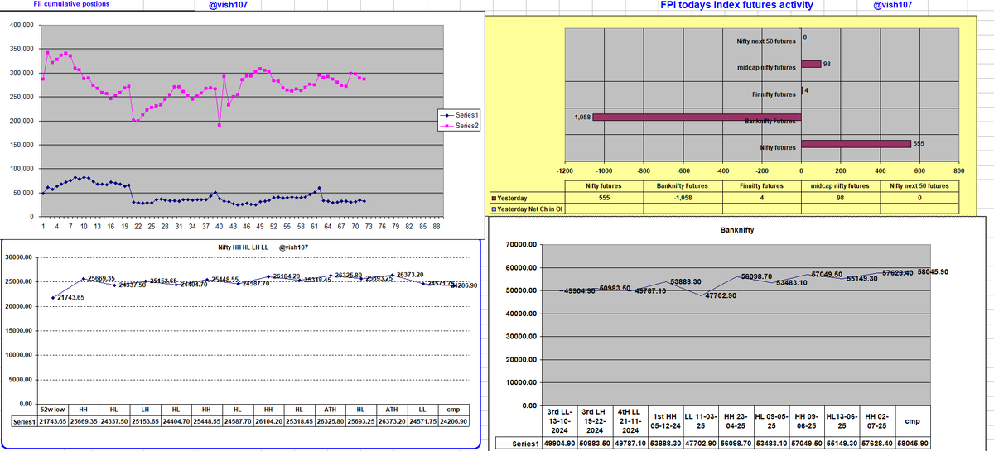This screenshot has height=451, width=994.
Task: Click the -1200 label on futures chart axis
Action: coord(565,170)
